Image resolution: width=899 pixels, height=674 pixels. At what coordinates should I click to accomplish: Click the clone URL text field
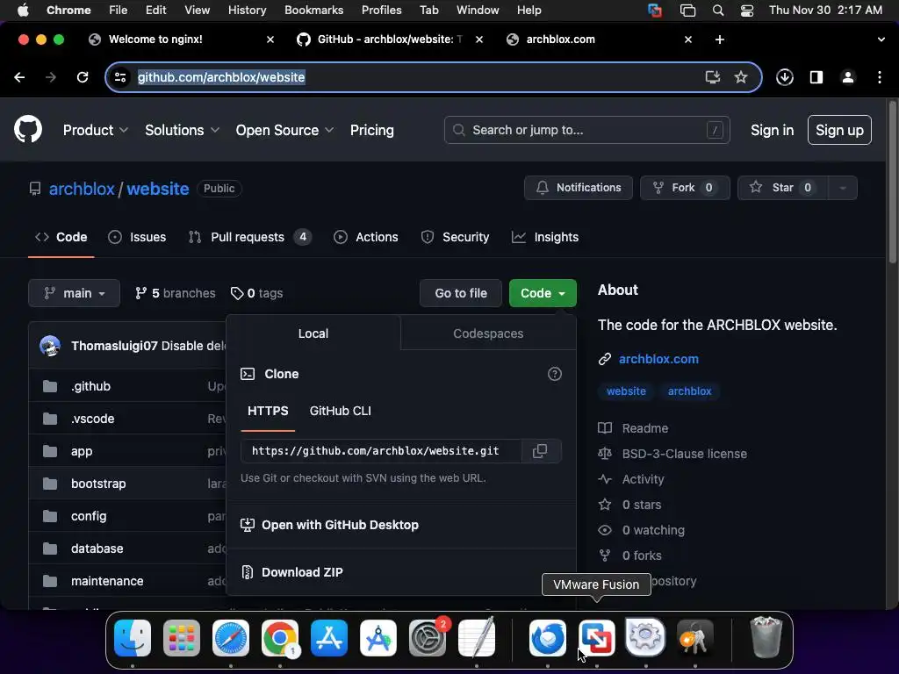pos(381,451)
